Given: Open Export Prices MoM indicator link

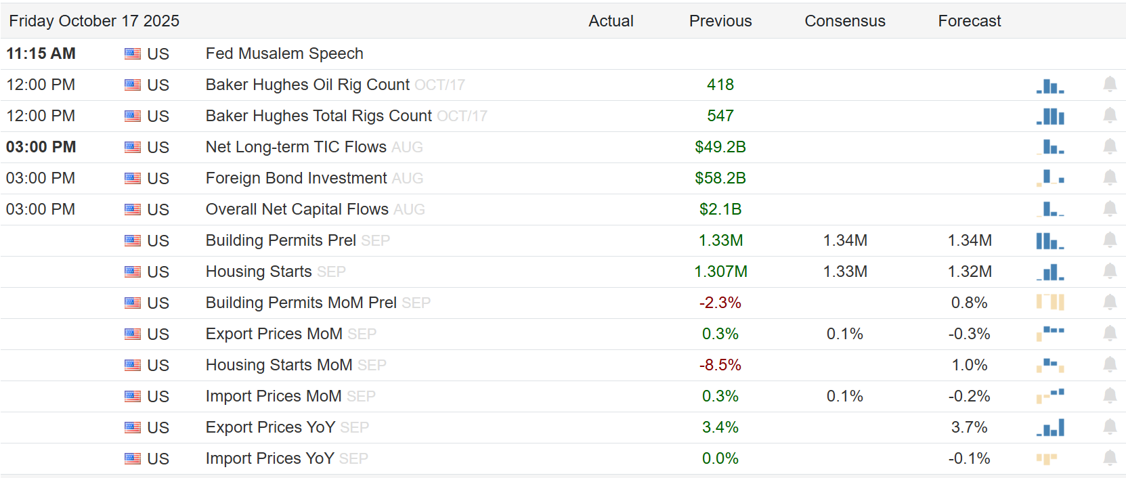Looking at the screenshot, I should [274, 334].
